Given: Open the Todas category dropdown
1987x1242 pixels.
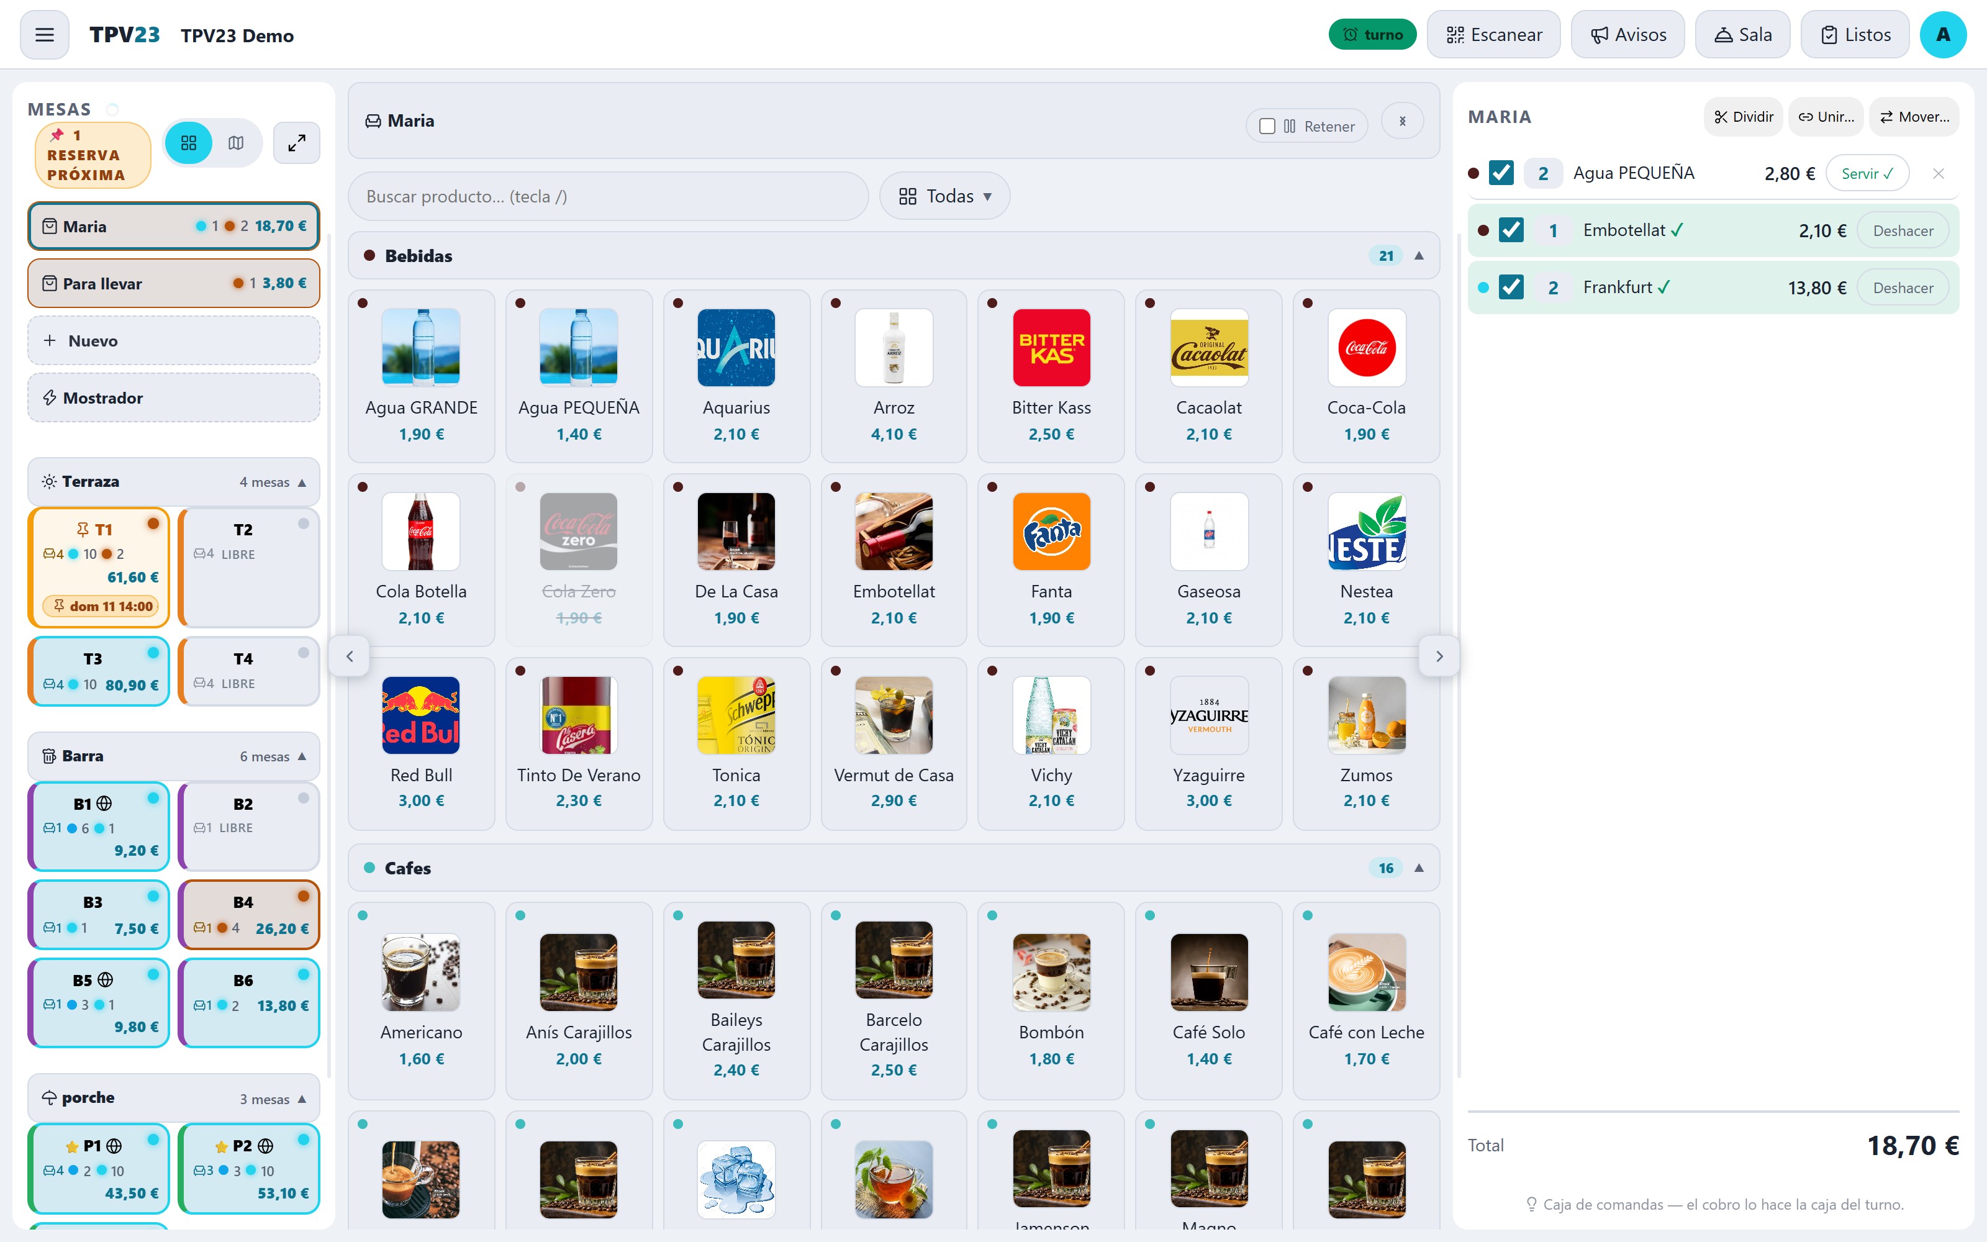Looking at the screenshot, I should pos(944,196).
